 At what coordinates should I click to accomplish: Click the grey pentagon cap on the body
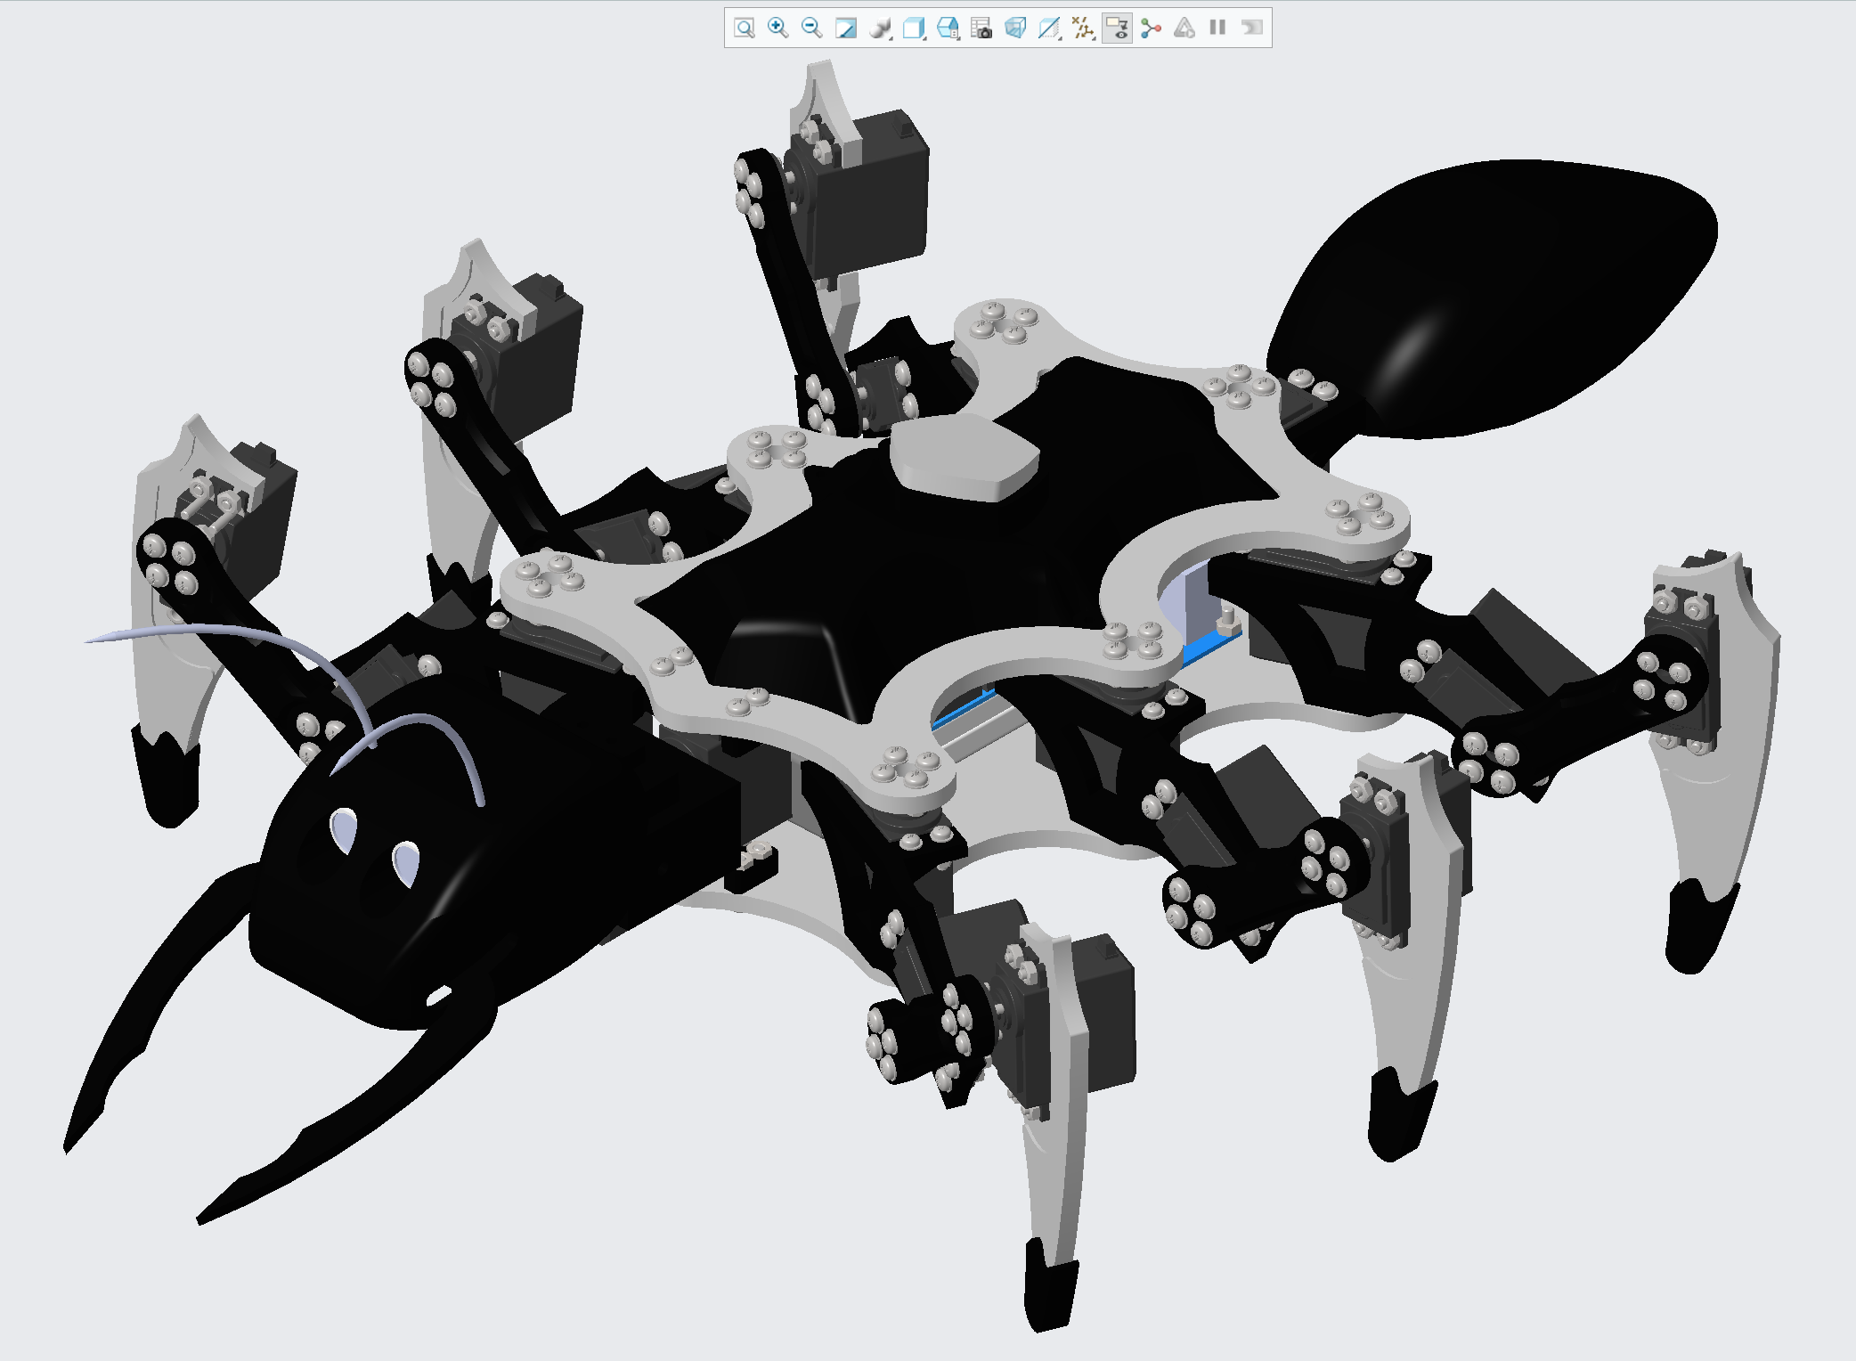(965, 456)
